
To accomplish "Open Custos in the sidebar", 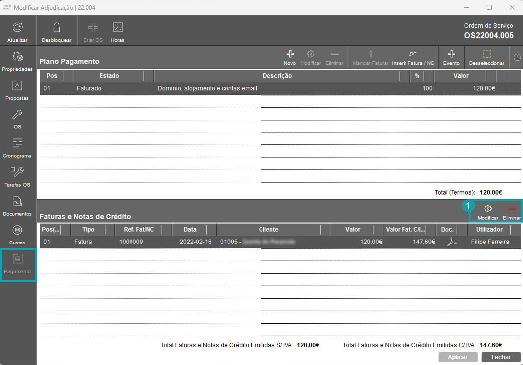I will point(17,235).
